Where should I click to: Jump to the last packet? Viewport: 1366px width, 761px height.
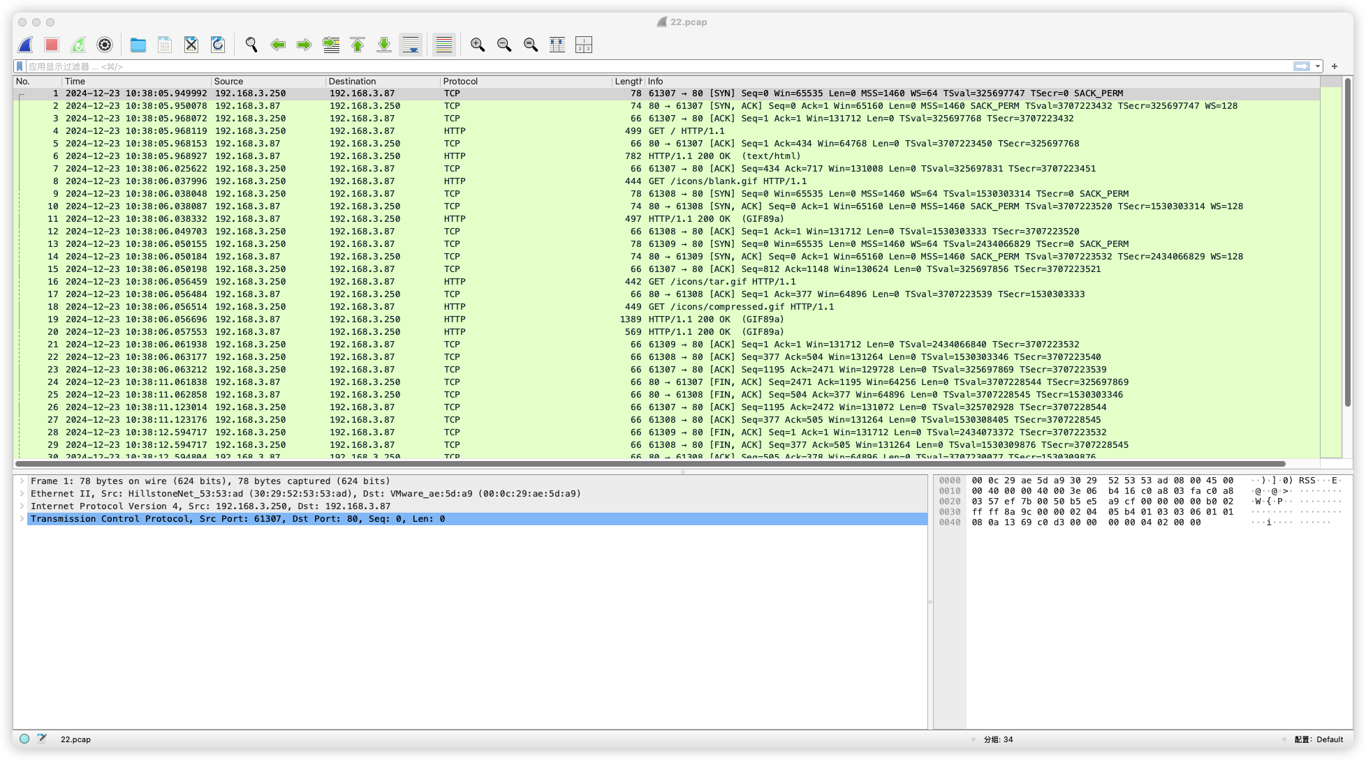click(x=384, y=45)
